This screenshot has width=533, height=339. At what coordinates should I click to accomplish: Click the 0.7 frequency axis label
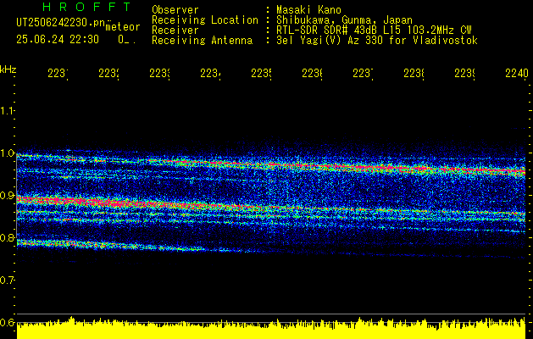click(7, 281)
